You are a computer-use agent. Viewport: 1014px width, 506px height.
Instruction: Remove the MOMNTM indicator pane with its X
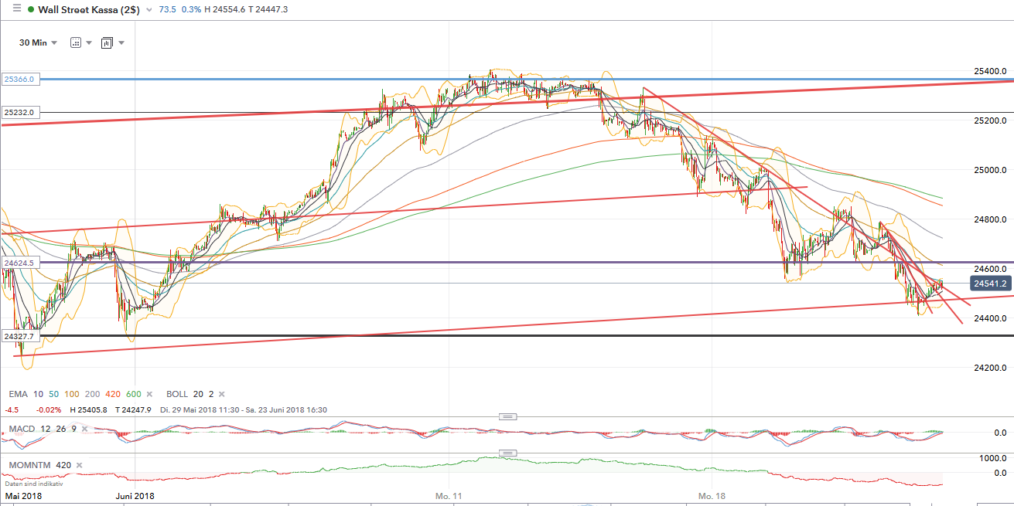(77, 465)
